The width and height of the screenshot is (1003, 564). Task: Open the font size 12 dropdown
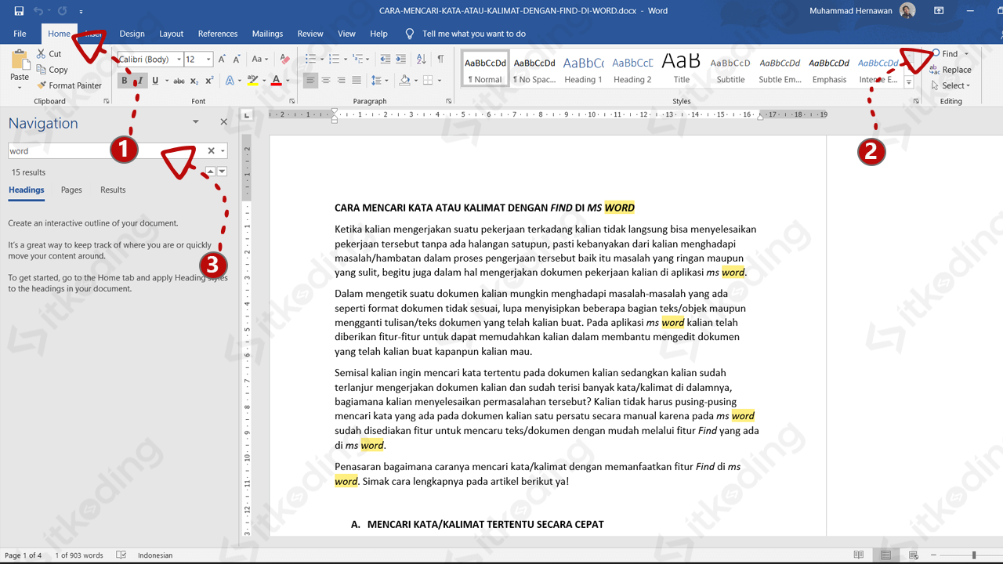208,60
